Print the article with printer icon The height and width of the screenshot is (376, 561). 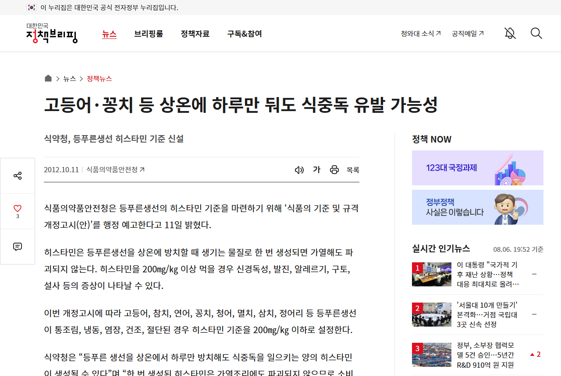pos(334,170)
